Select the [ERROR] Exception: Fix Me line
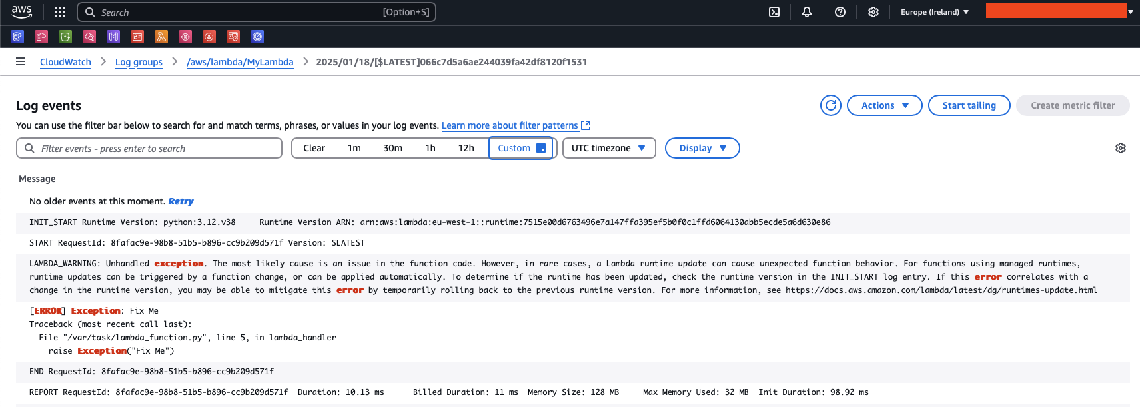Image resolution: width=1140 pixels, height=407 pixels. (94, 311)
